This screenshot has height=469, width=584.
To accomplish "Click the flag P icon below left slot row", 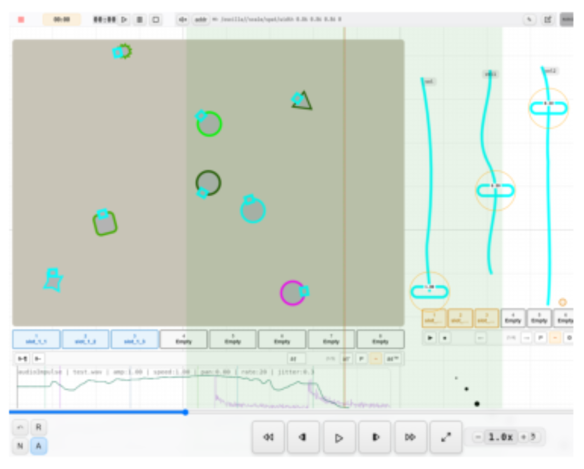I will pyautogui.click(x=361, y=359).
